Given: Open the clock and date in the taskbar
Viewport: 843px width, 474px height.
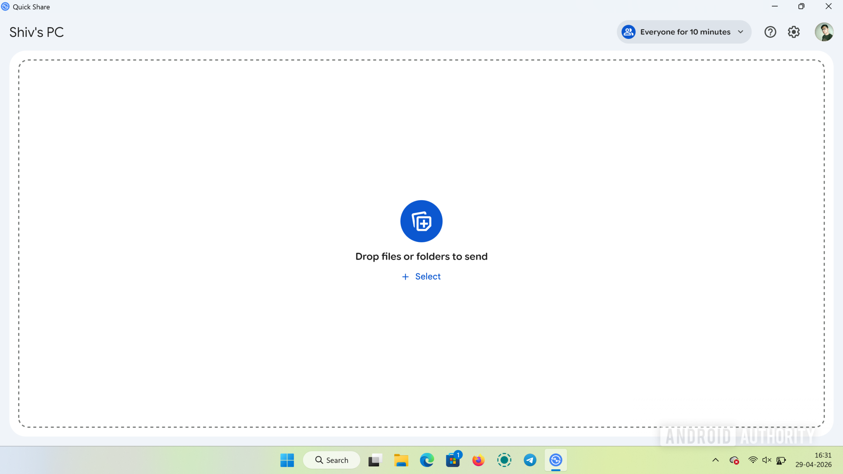Looking at the screenshot, I should (815, 460).
